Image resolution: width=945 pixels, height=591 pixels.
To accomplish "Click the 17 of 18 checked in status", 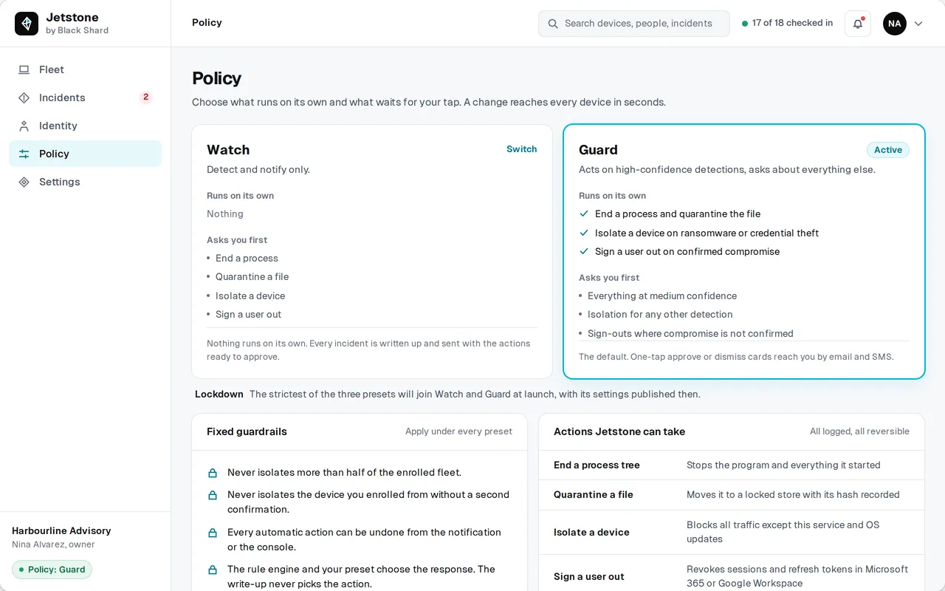I will 787,24.
